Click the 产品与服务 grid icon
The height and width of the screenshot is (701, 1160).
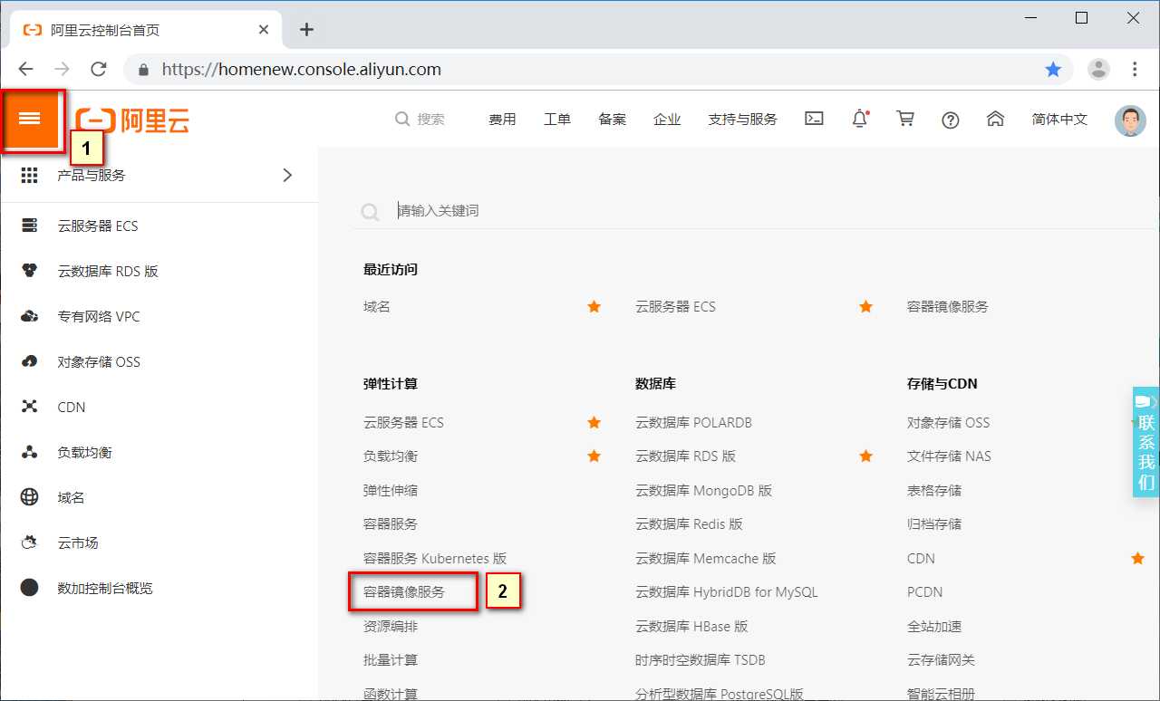[x=30, y=175]
